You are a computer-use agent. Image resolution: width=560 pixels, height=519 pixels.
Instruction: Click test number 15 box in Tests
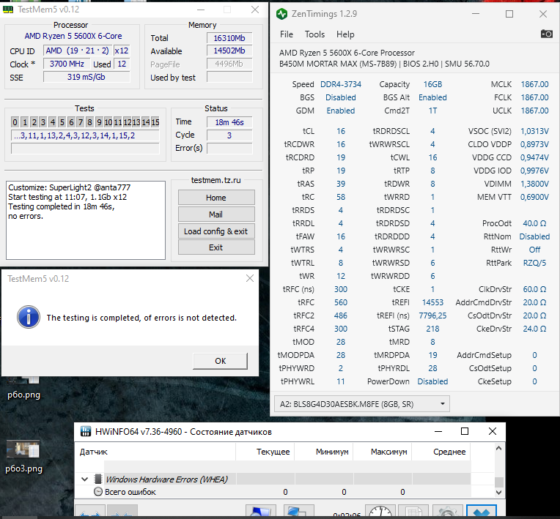click(x=155, y=122)
